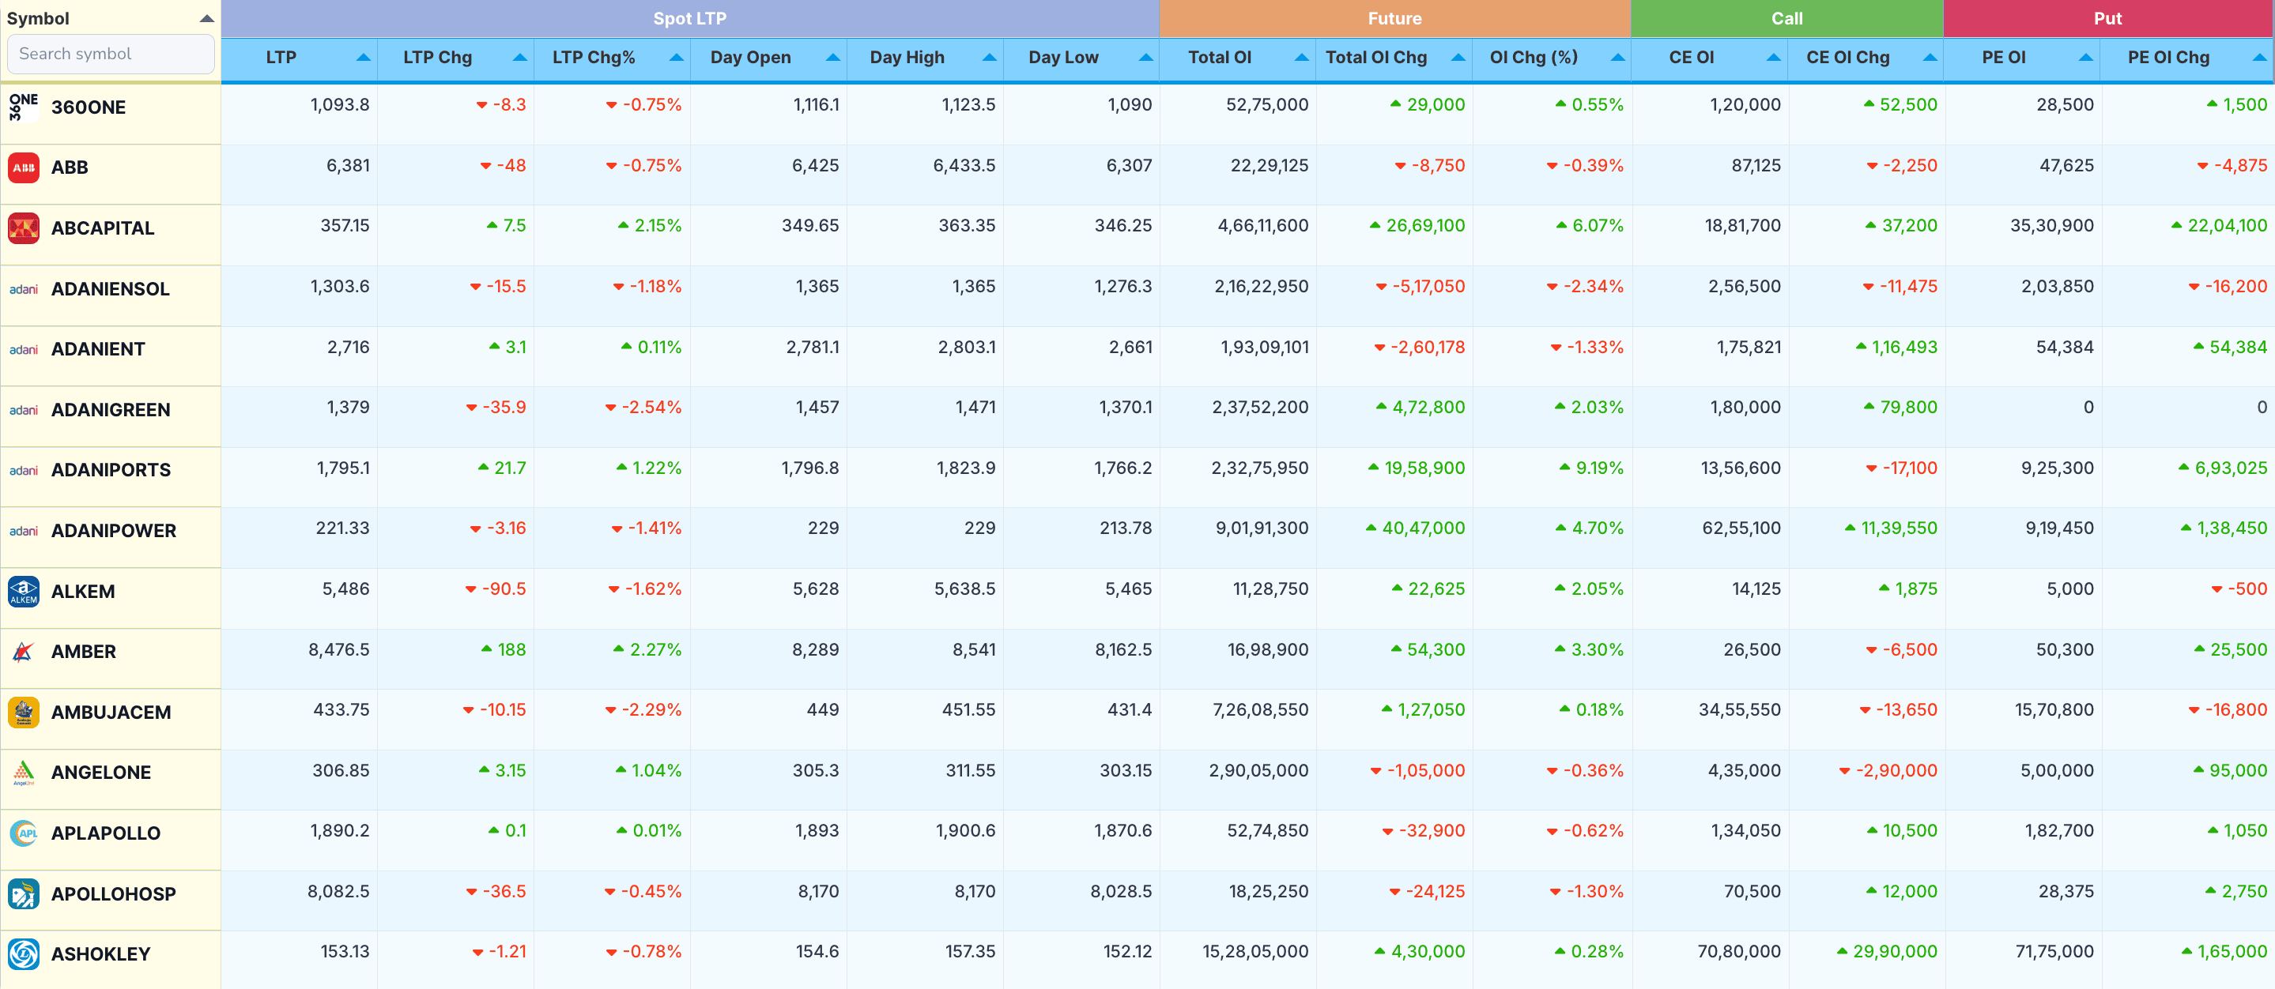Sort the LTP Chg column arrow
Image resolution: width=2275 pixels, height=989 pixels.
[x=519, y=58]
